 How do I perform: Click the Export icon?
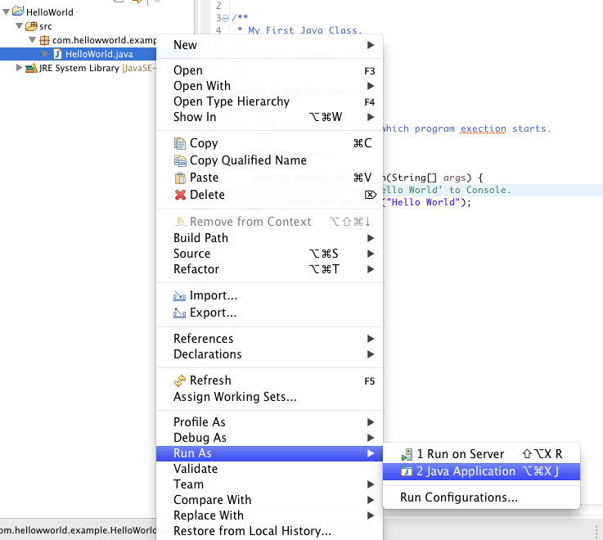(x=180, y=313)
